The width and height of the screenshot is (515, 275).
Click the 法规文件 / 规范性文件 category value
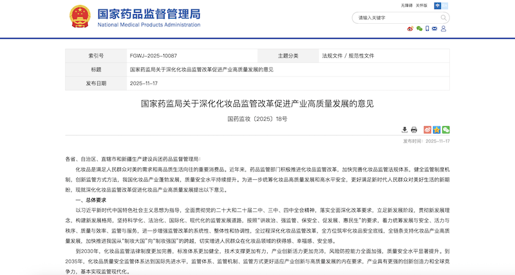[x=348, y=56]
